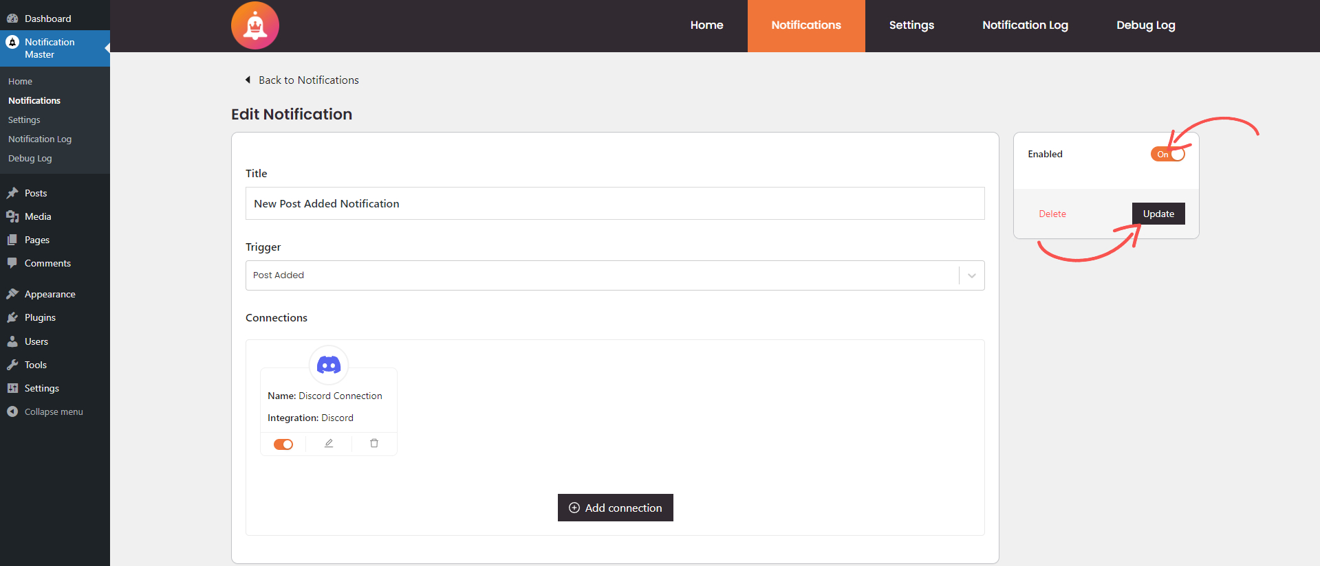Click the Users person icon in sidebar

12,341
